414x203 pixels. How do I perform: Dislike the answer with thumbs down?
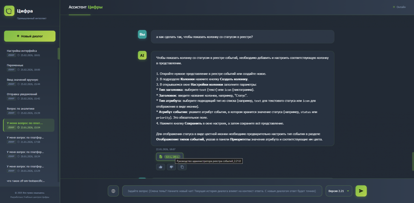click(171, 167)
